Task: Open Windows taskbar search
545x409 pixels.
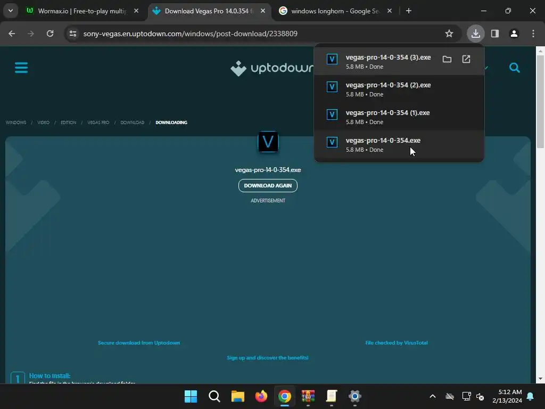Action: (x=214, y=396)
